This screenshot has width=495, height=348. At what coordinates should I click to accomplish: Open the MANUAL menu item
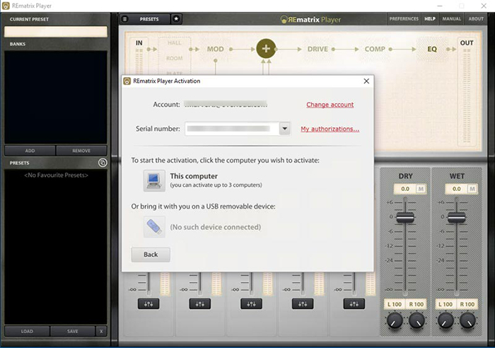pyautogui.click(x=451, y=19)
